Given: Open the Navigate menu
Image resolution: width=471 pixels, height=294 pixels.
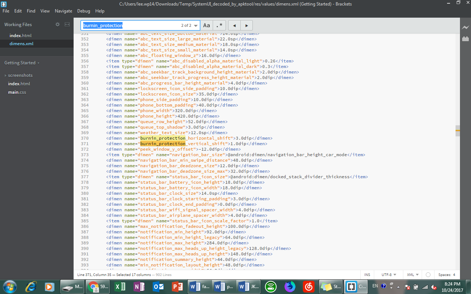Looking at the screenshot, I should (x=63, y=11).
